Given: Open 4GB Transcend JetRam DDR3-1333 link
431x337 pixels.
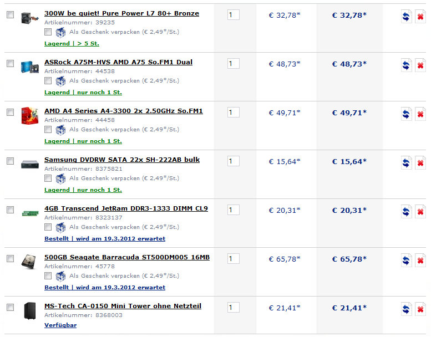Looking at the screenshot, I should [x=126, y=208].
